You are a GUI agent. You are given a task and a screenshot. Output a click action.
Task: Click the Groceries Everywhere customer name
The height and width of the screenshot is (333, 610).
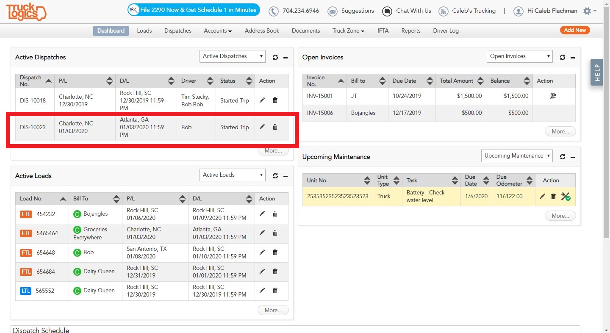[90, 233]
